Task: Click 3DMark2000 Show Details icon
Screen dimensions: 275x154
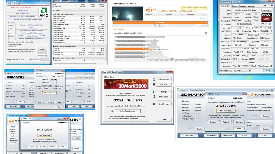Action: coord(154,96)
